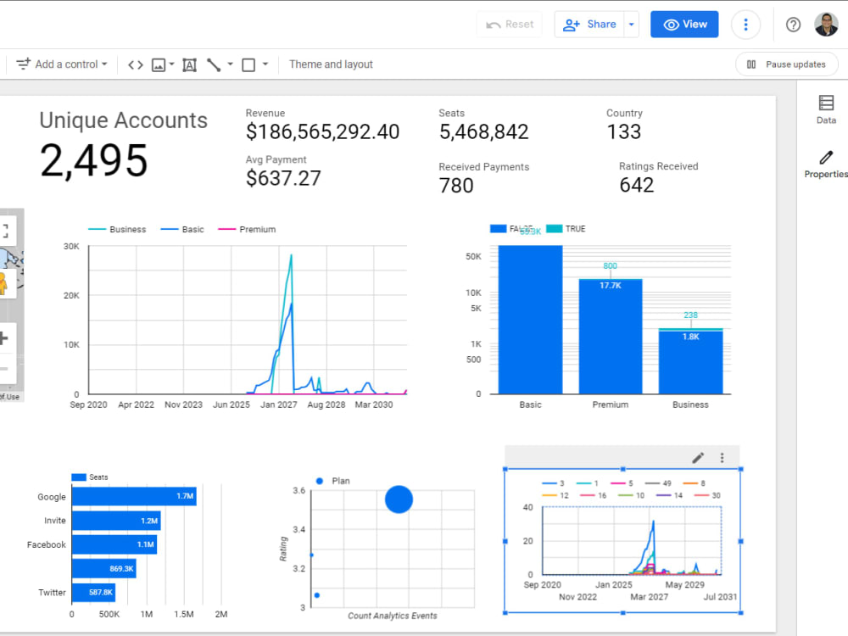Click the View button to preview the report
The width and height of the screenshot is (848, 636).
point(684,24)
